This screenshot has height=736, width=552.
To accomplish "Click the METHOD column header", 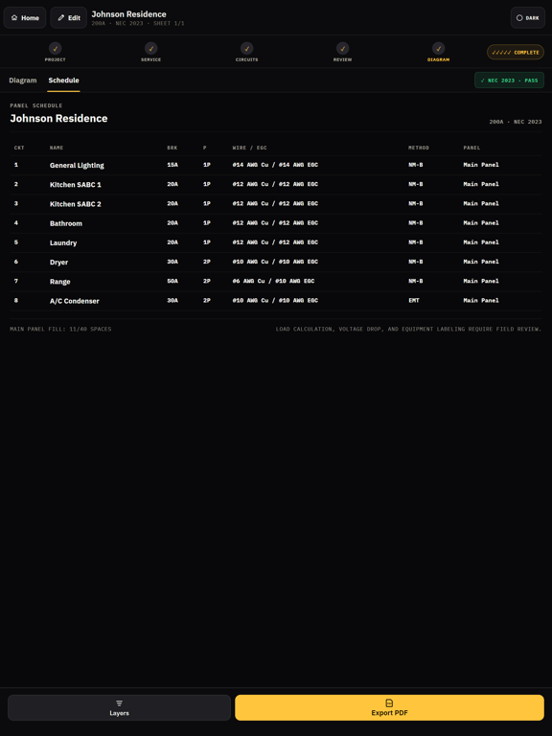I will 419,148.
